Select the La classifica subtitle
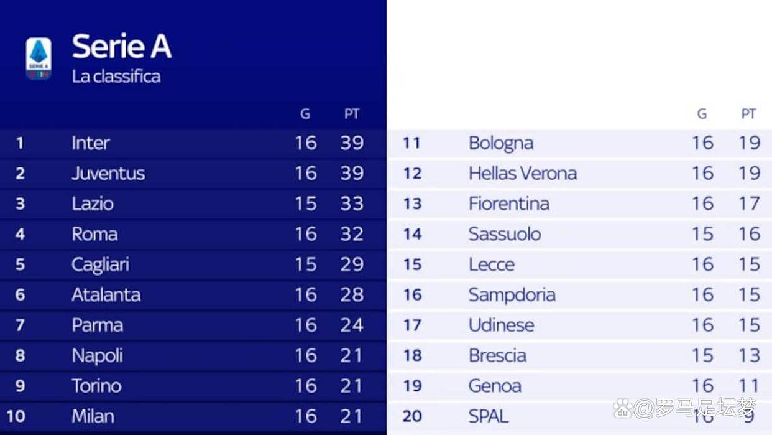772x435 pixels. [x=116, y=77]
